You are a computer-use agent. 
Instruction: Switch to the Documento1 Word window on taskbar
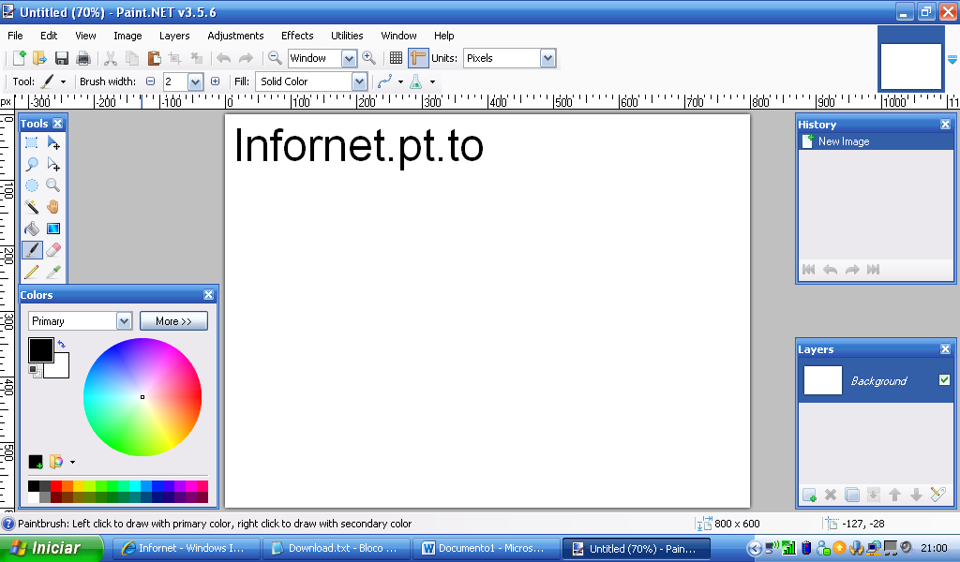(486, 548)
